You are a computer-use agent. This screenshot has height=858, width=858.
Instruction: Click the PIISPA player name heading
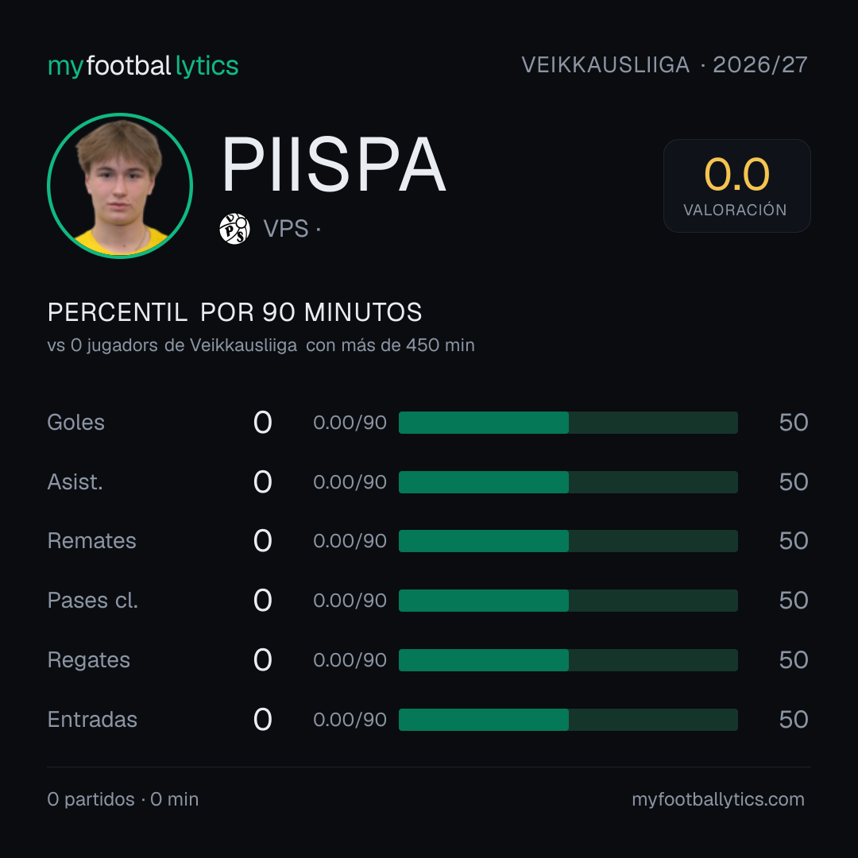334,164
